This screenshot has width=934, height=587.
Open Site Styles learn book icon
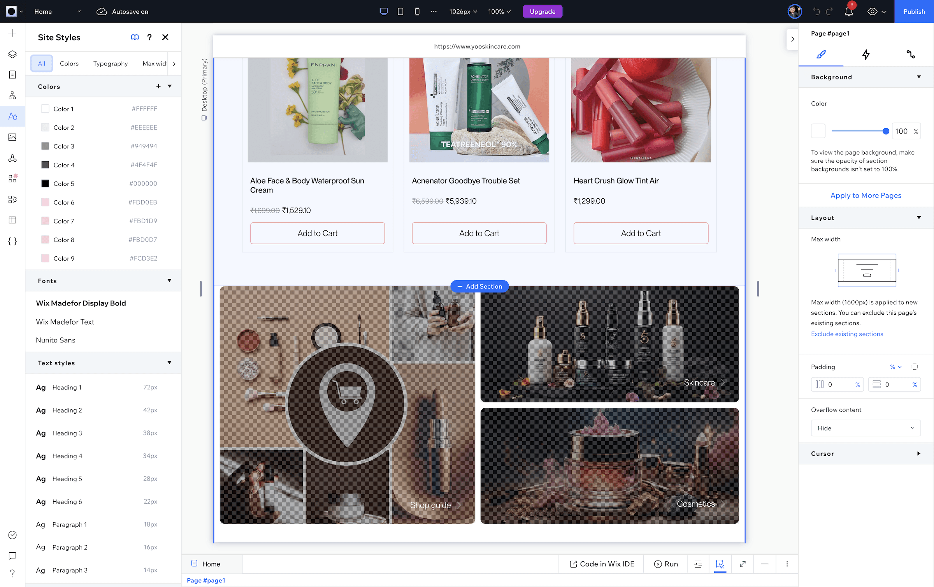(135, 37)
